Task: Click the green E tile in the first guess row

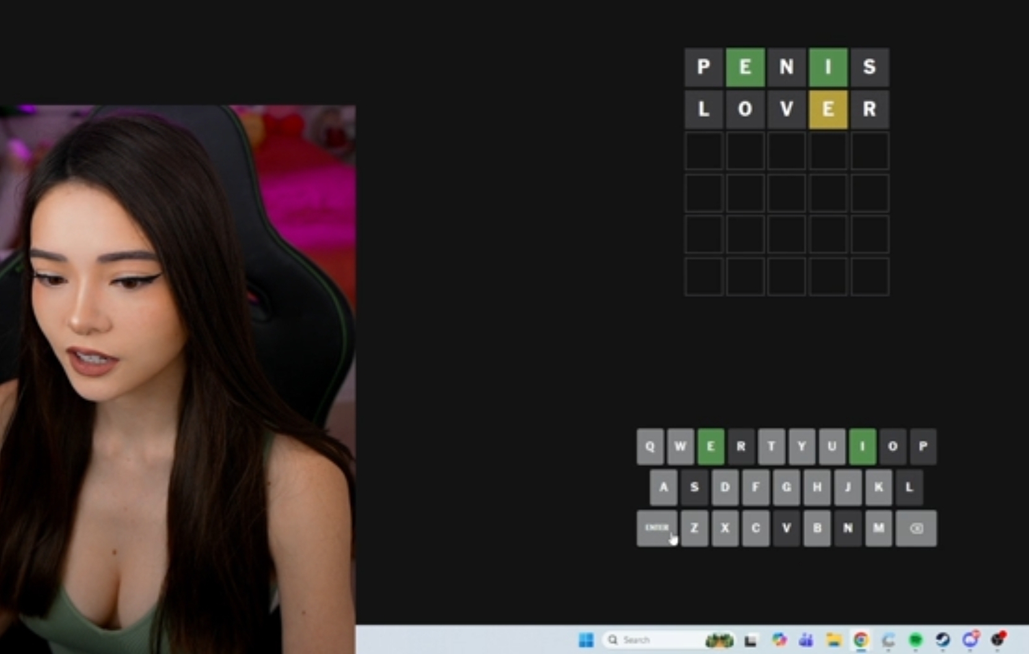Action: (745, 67)
